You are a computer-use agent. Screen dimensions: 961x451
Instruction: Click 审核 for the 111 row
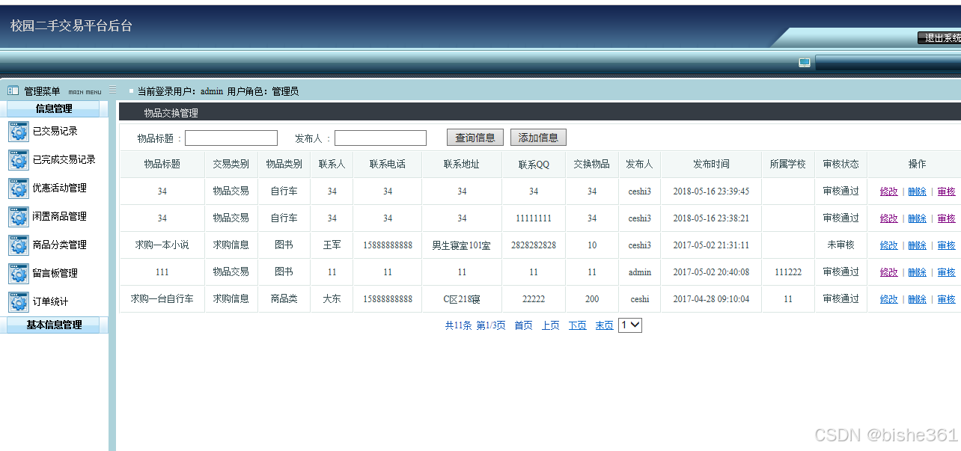[x=946, y=272]
